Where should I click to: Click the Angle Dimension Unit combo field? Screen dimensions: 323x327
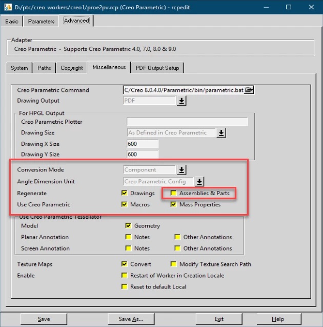(158, 181)
